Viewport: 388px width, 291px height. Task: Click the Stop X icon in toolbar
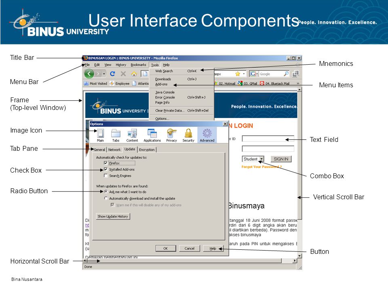(x=123, y=74)
